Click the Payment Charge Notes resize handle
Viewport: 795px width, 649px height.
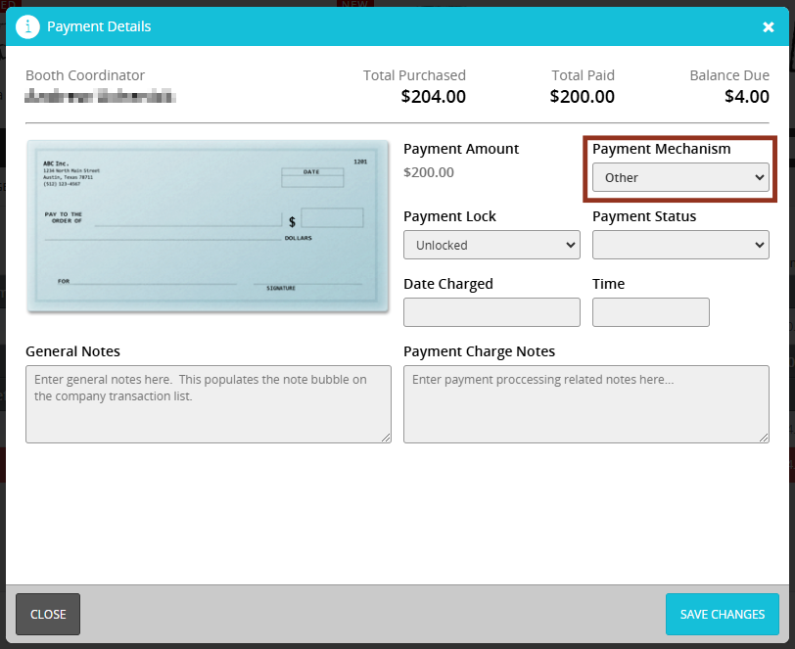pyautogui.click(x=764, y=438)
